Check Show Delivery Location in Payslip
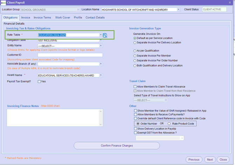 135,129
